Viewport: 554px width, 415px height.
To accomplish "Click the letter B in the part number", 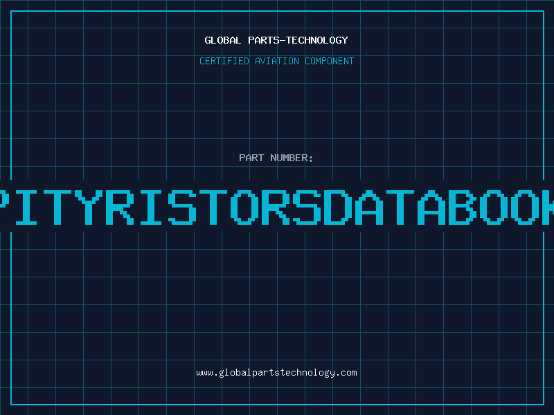I will (453, 207).
